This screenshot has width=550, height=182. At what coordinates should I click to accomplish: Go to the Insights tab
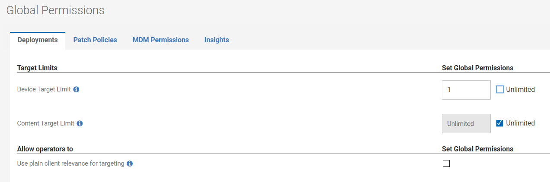[x=217, y=40]
